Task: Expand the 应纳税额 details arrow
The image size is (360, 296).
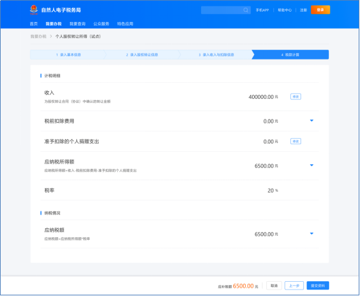Action: (312, 233)
